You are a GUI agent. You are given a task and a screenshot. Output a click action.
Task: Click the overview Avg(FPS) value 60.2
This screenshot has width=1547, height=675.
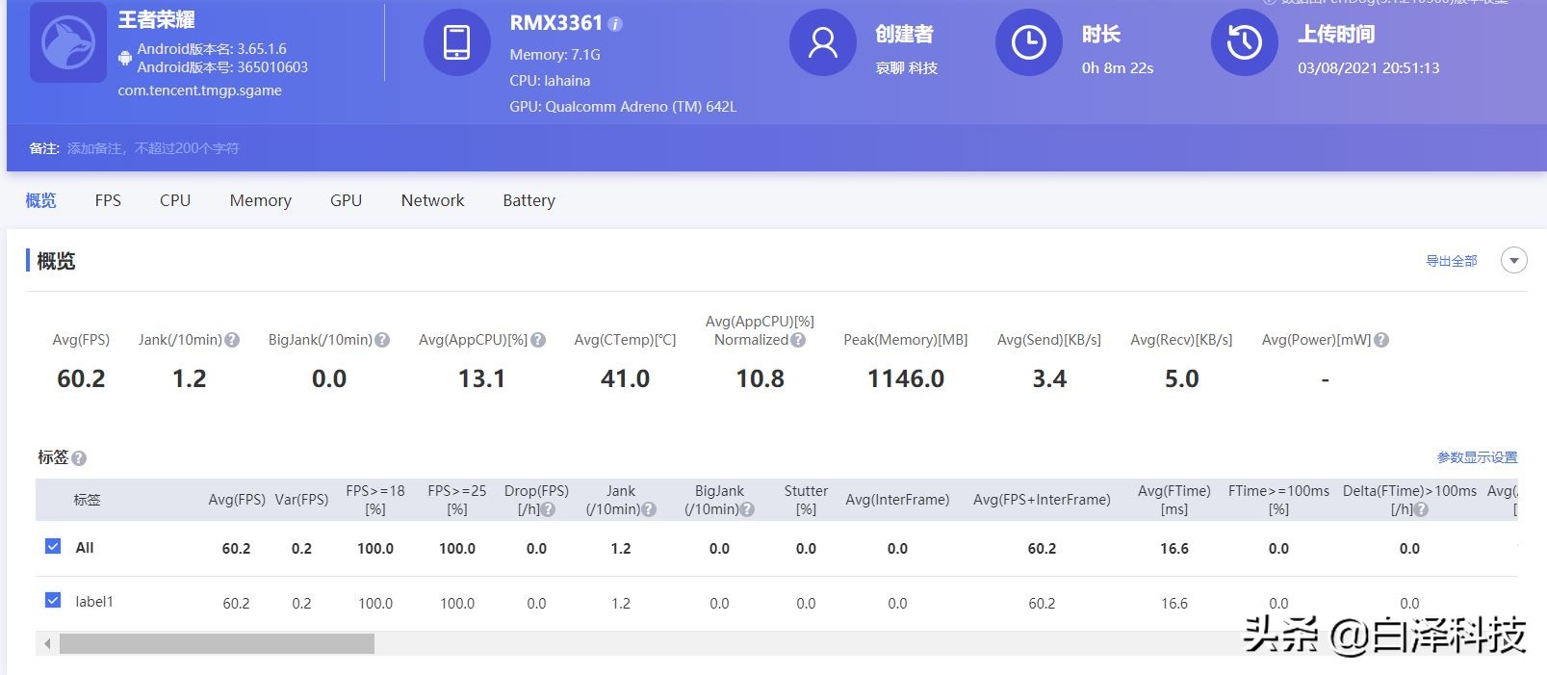point(81,379)
